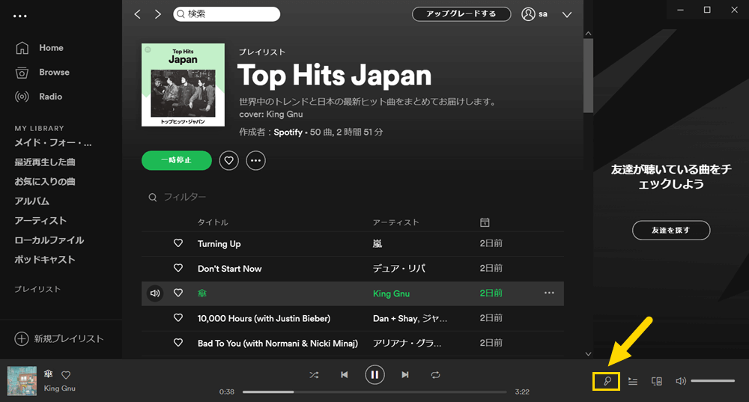
Task: Open アルバム in the library
Action: click(x=32, y=201)
